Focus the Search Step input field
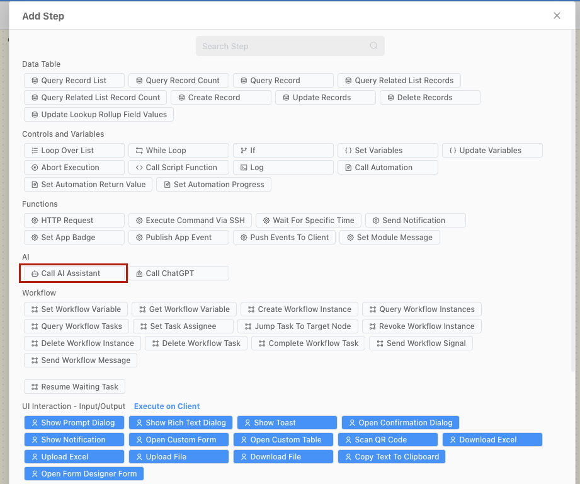The width and height of the screenshot is (580, 484). (x=283, y=46)
